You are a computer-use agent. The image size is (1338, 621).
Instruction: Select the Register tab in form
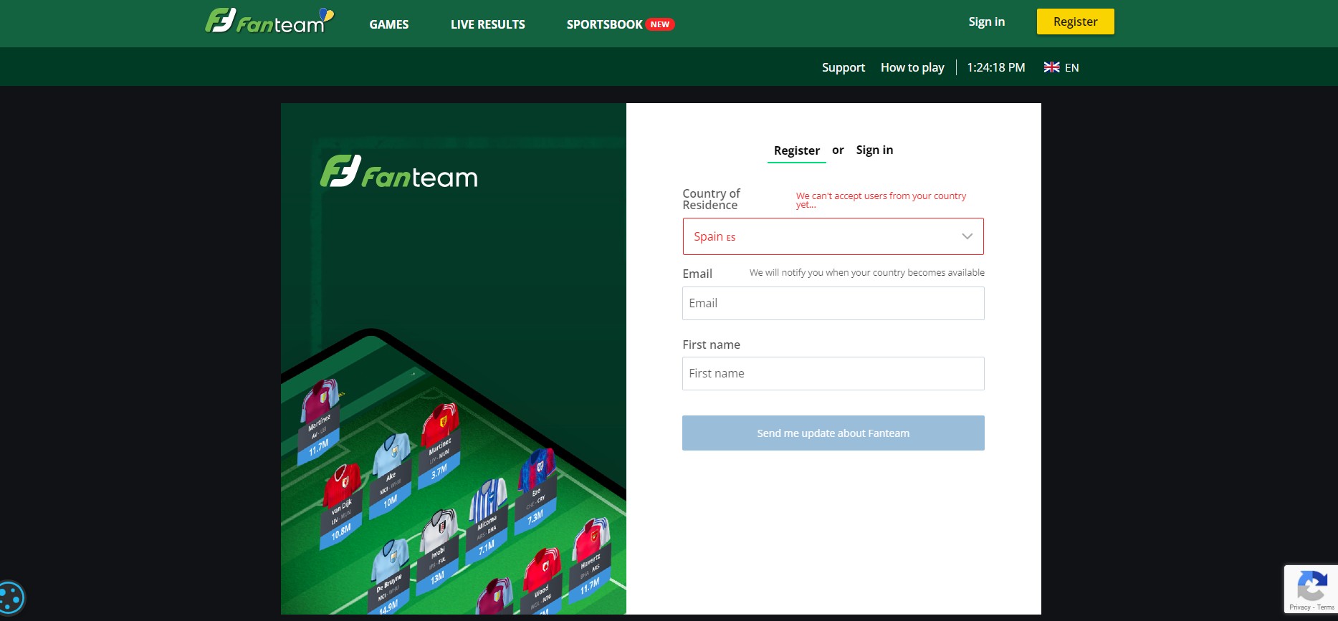(797, 150)
